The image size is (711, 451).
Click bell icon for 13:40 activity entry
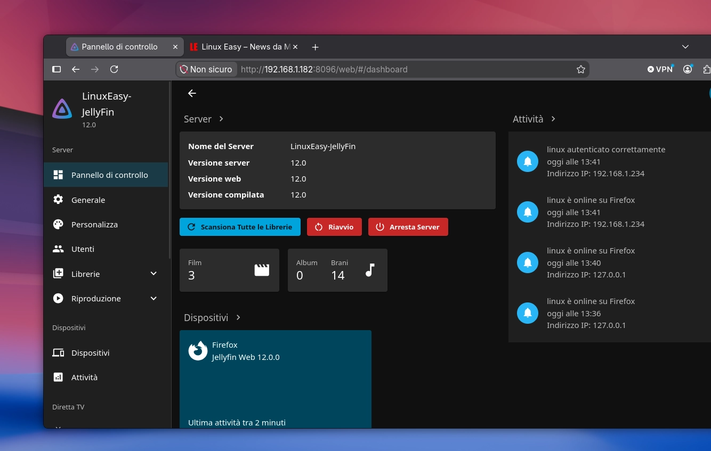(x=528, y=263)
